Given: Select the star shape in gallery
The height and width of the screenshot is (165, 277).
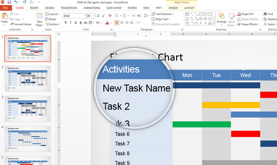Looking at the screenshot, I should [x=210, y=23].
